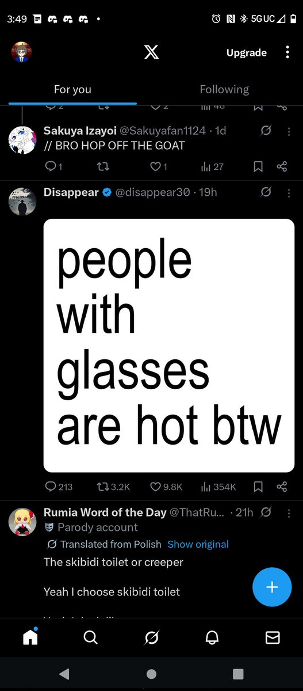This screenshot has width=303, height=691.
Task: Open more options on Rumia post
Action: coord(289,512)
